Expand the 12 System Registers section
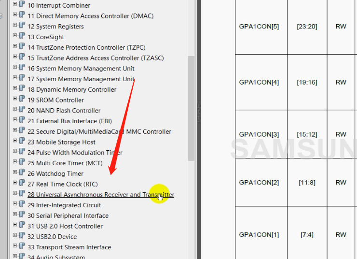The width and height of the screenshot is (357, 259). [x=15, y=26]
